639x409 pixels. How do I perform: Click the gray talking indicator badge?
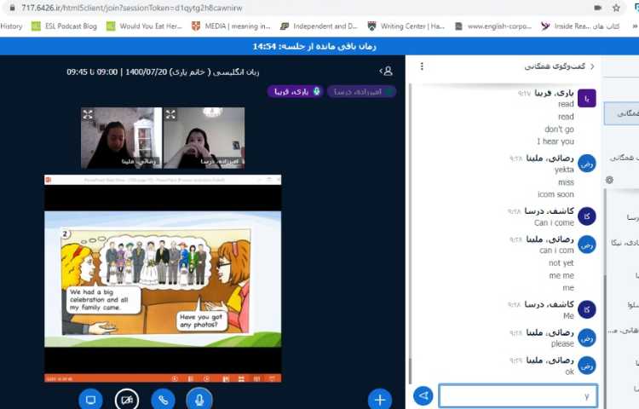(361, 91)
